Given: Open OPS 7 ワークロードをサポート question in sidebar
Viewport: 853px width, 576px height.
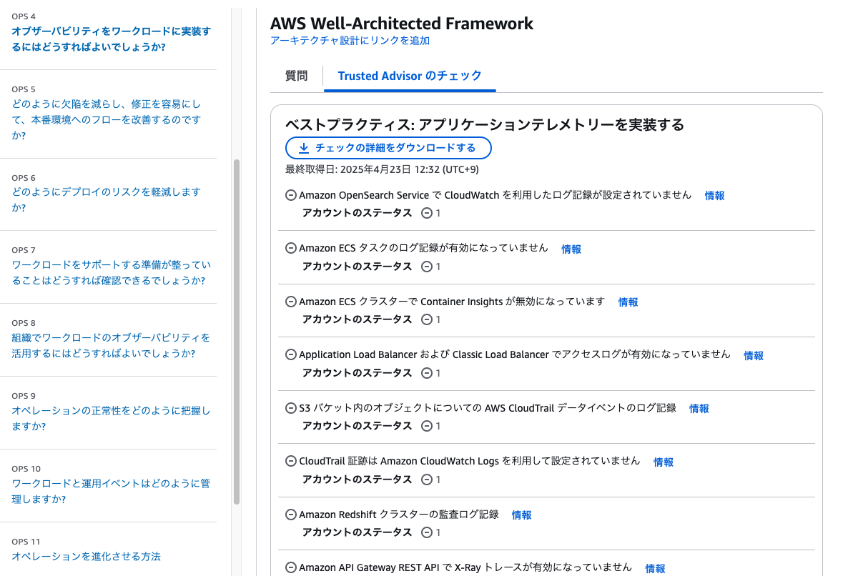Looking at the screenshot, I should click(x=111, y=272).
